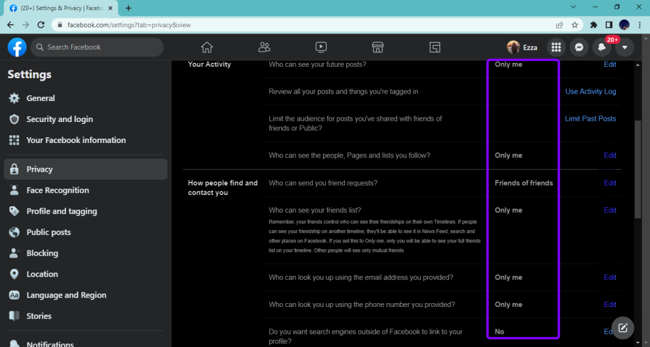Open Location settings
The height and width of the screenshot is (347, 650).
[x=86, y=274]
